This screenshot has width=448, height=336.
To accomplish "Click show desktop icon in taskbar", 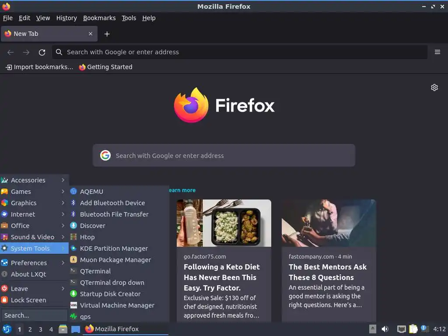I will coord(75,329).
